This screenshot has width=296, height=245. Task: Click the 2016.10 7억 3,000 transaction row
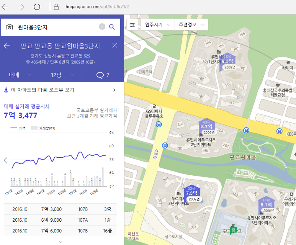click(61, 209)
